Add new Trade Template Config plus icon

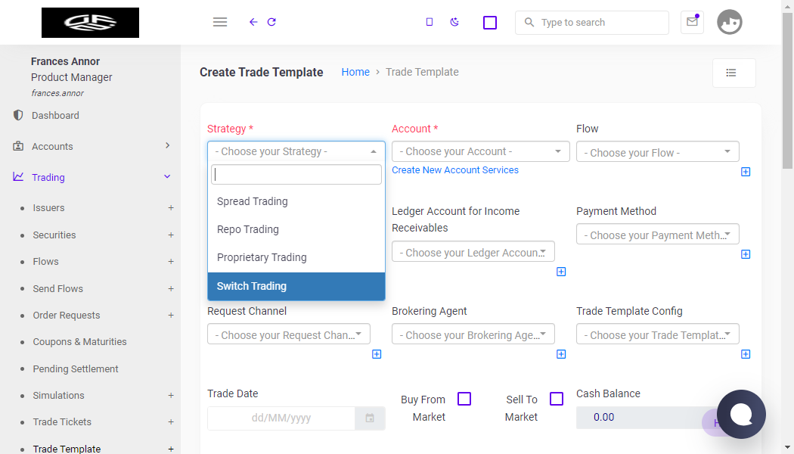[x=746, y=354]
